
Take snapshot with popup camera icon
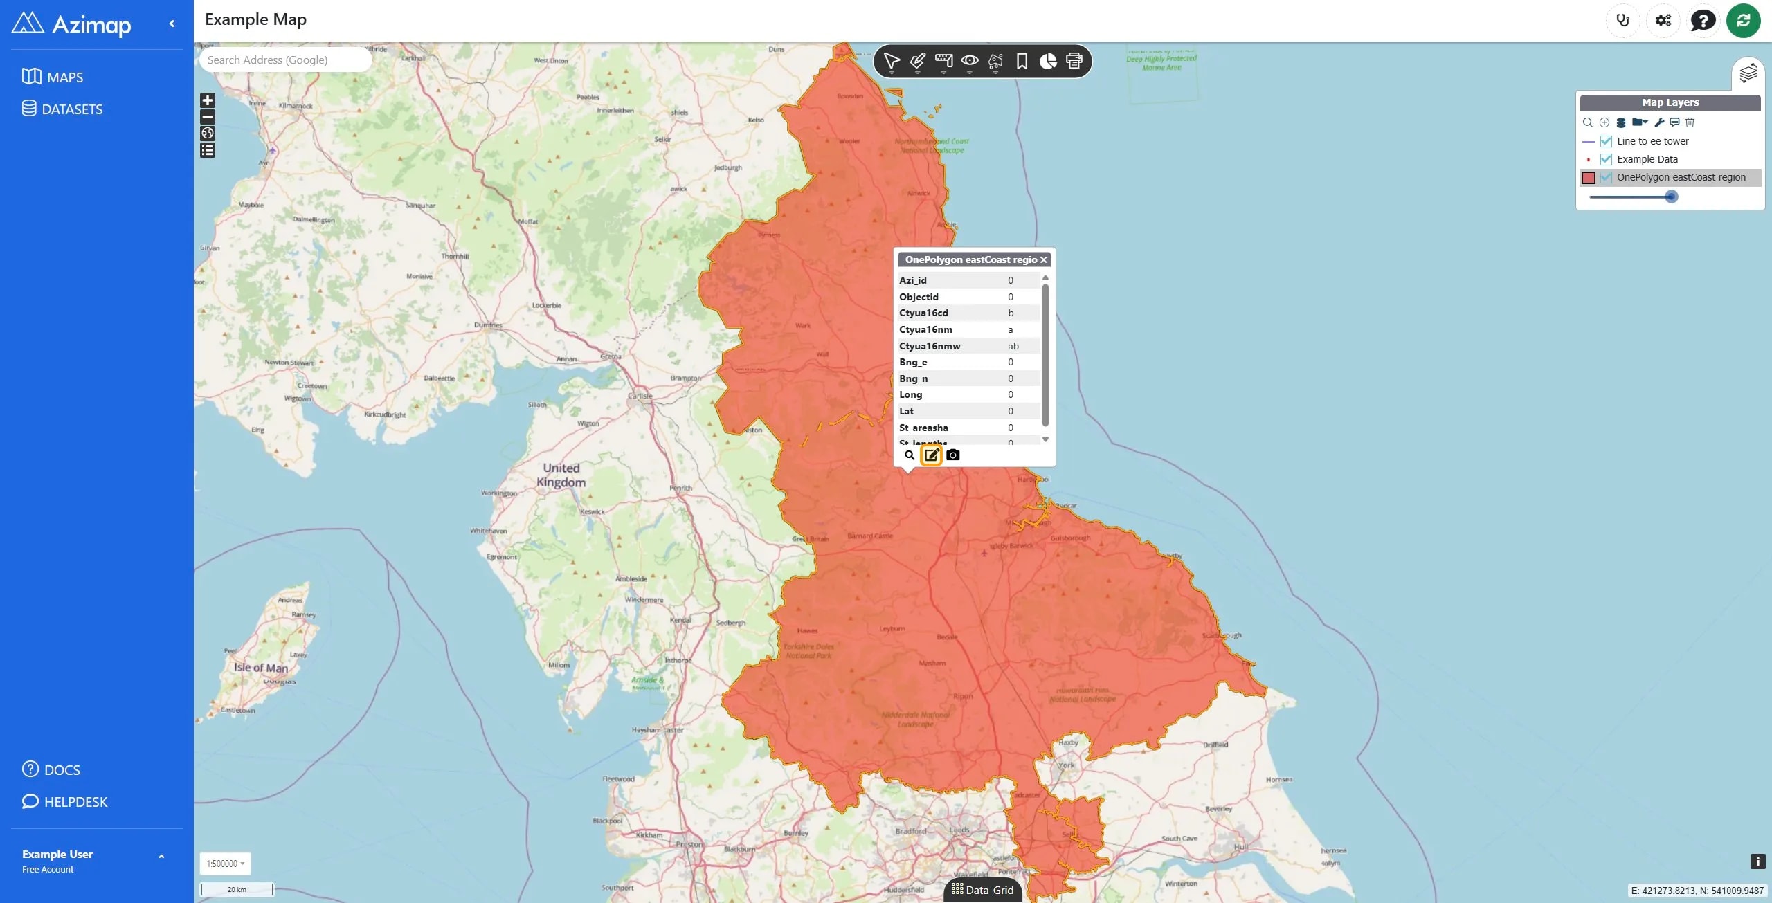pos(953,455)
